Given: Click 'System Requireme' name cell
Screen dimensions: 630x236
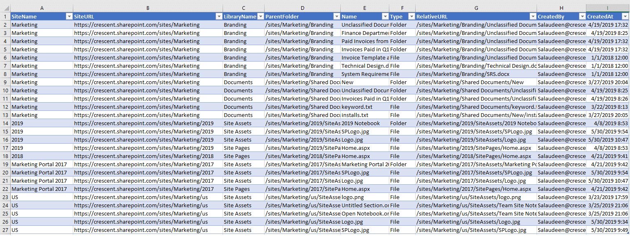Looking at the screenshot, I should 365,74.
